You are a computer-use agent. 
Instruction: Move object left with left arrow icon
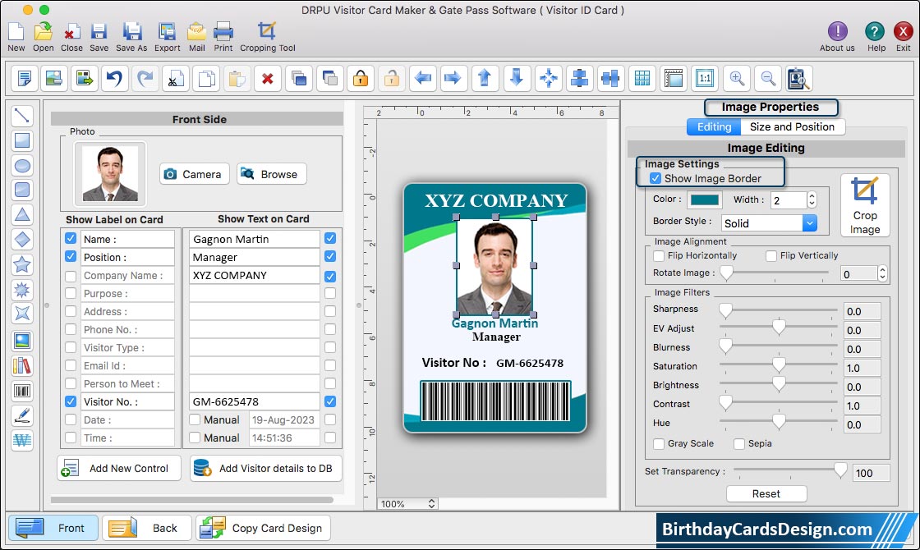(x=422, y=78)
